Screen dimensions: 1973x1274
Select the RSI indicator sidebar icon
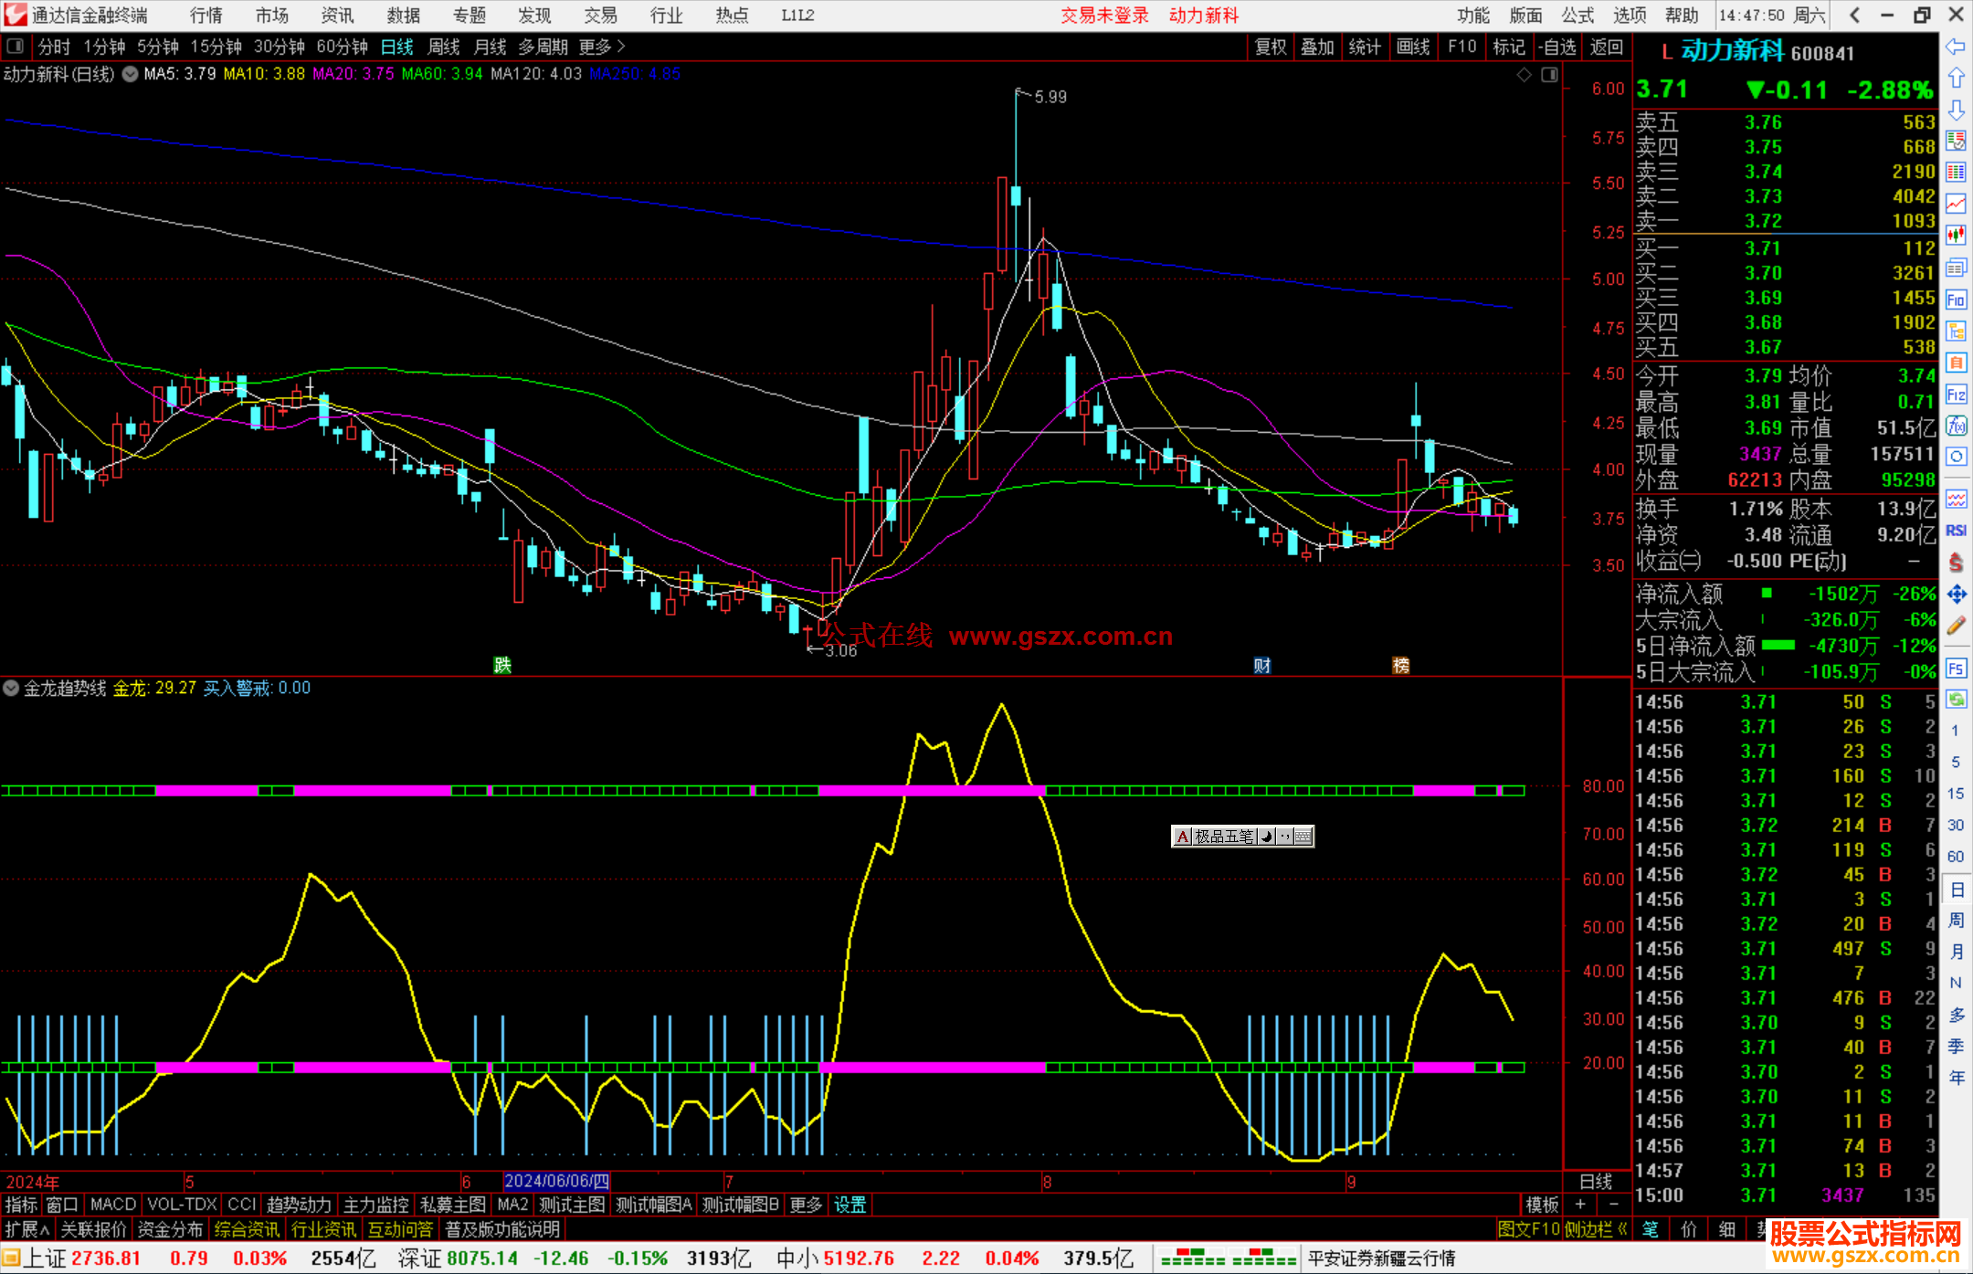click(x=1956, y=531)
